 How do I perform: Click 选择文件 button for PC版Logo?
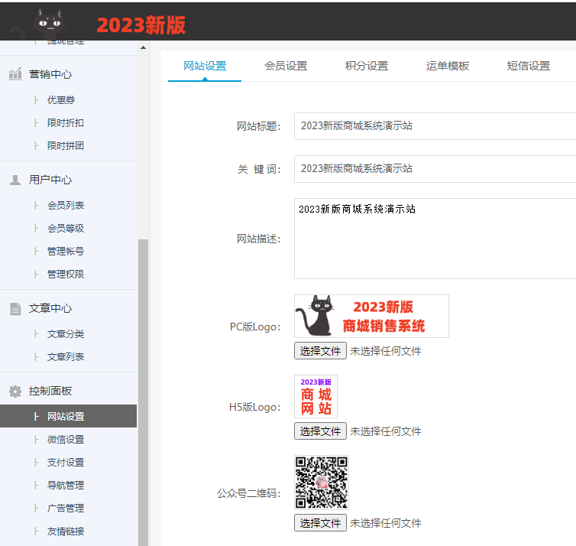[x=320, y=351]
